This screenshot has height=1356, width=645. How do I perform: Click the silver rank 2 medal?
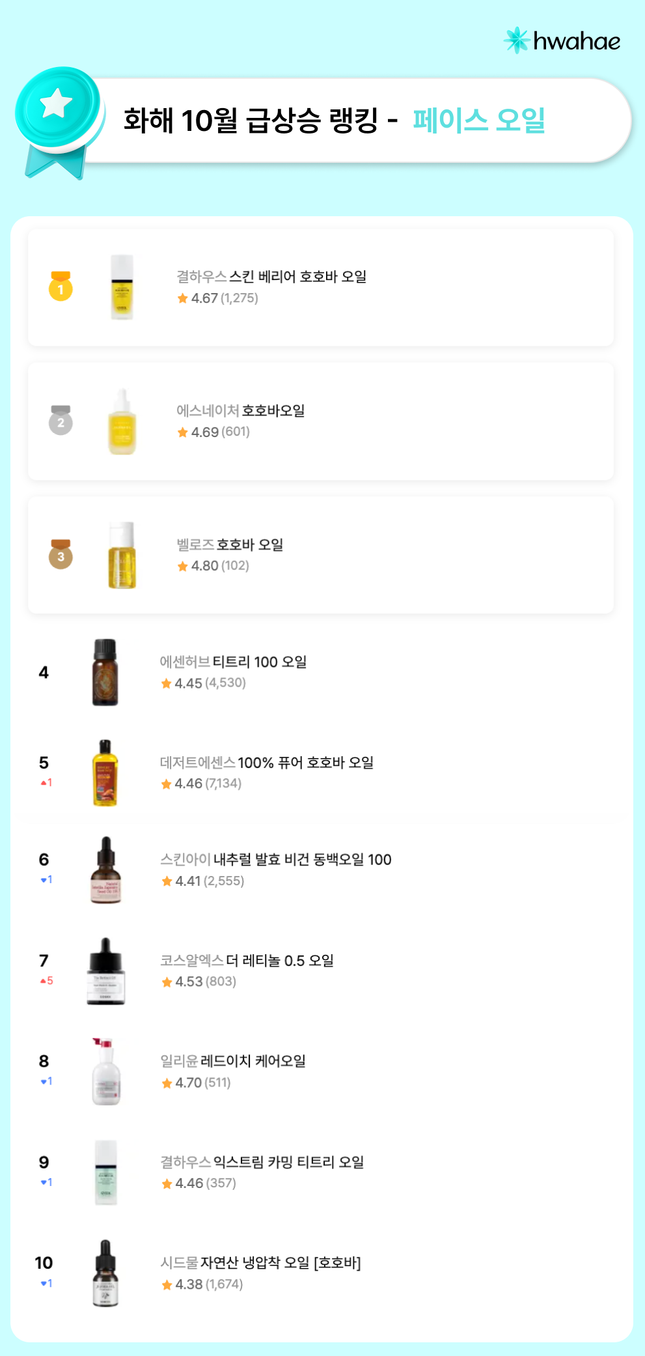pyautogui.click(x=61, y=421)
